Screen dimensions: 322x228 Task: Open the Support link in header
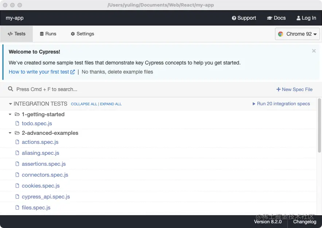(244, 18)
